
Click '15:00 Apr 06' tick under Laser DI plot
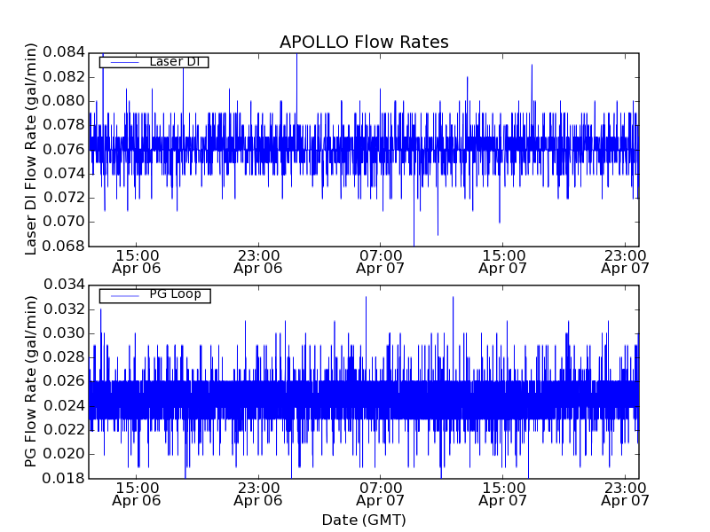[137, 262]
